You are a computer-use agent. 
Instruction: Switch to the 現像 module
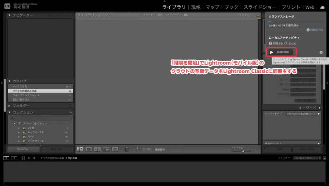[x=196, y=7]
